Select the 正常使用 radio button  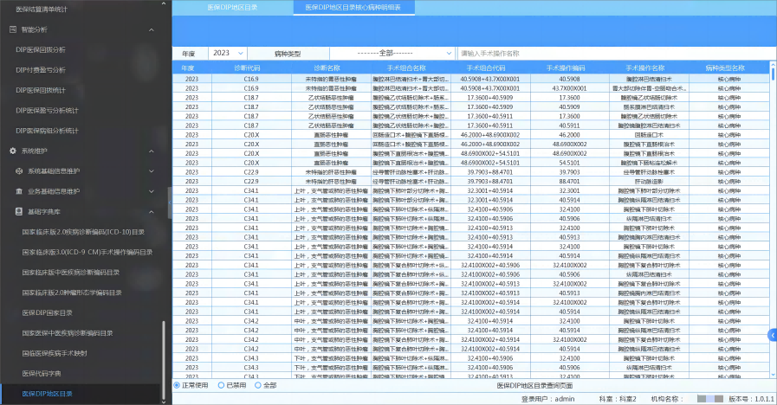[177, 385]
